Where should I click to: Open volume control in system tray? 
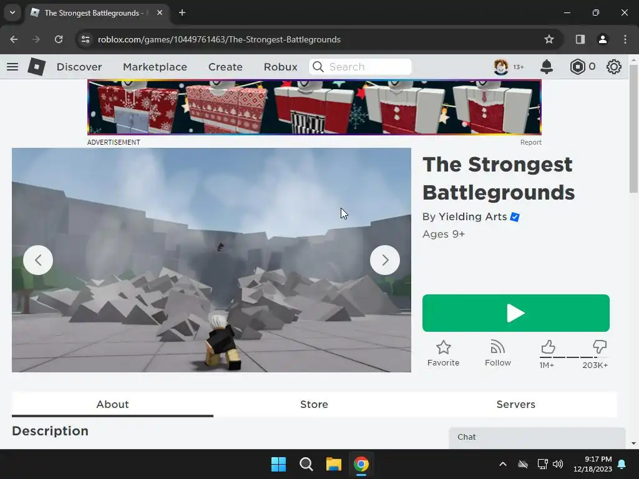(558, 464)
